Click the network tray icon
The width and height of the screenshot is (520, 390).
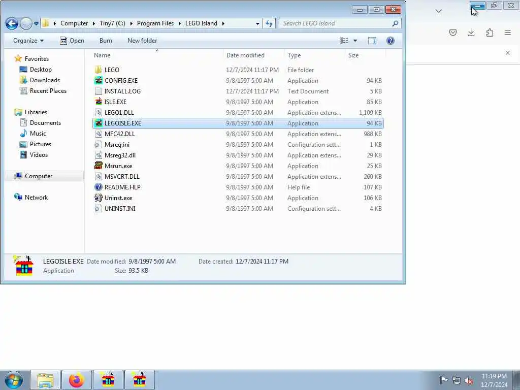457,381
